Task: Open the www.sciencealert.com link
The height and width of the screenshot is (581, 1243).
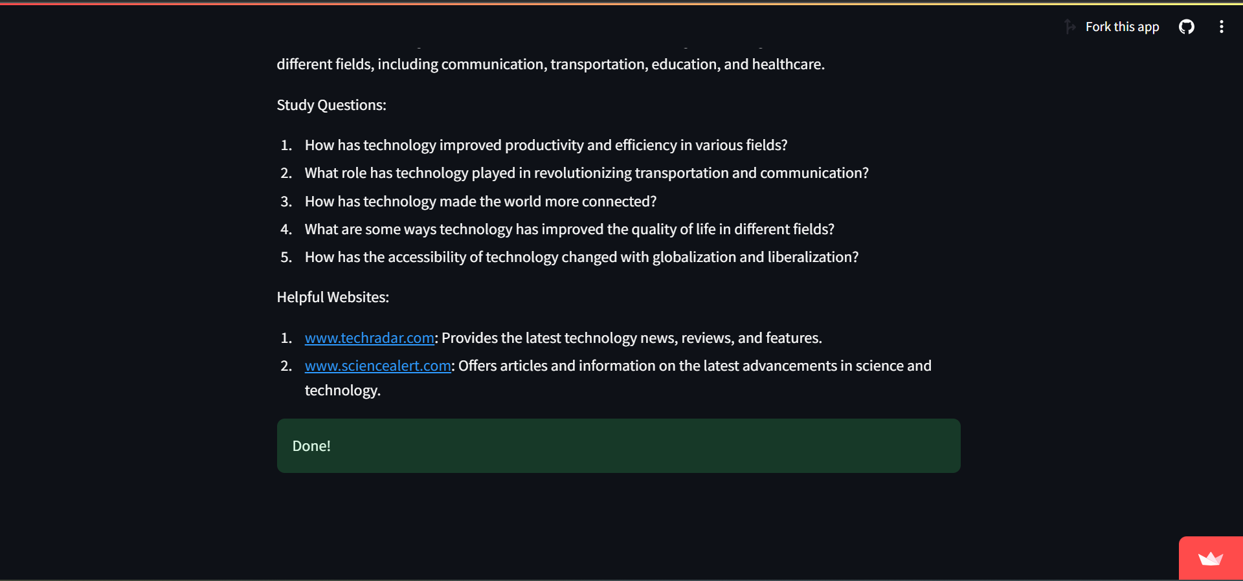Action: (x=377, y=366)
